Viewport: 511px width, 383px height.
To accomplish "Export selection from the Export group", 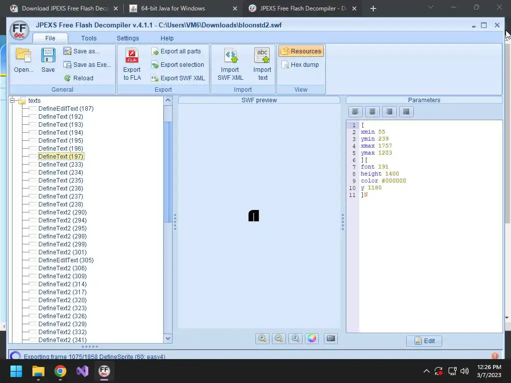I will (178, 65).
